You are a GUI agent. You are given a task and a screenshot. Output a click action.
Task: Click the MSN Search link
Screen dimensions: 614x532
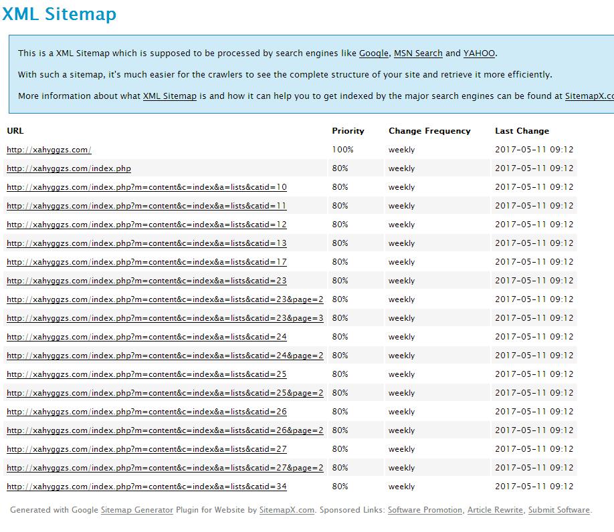pos(418,53)
